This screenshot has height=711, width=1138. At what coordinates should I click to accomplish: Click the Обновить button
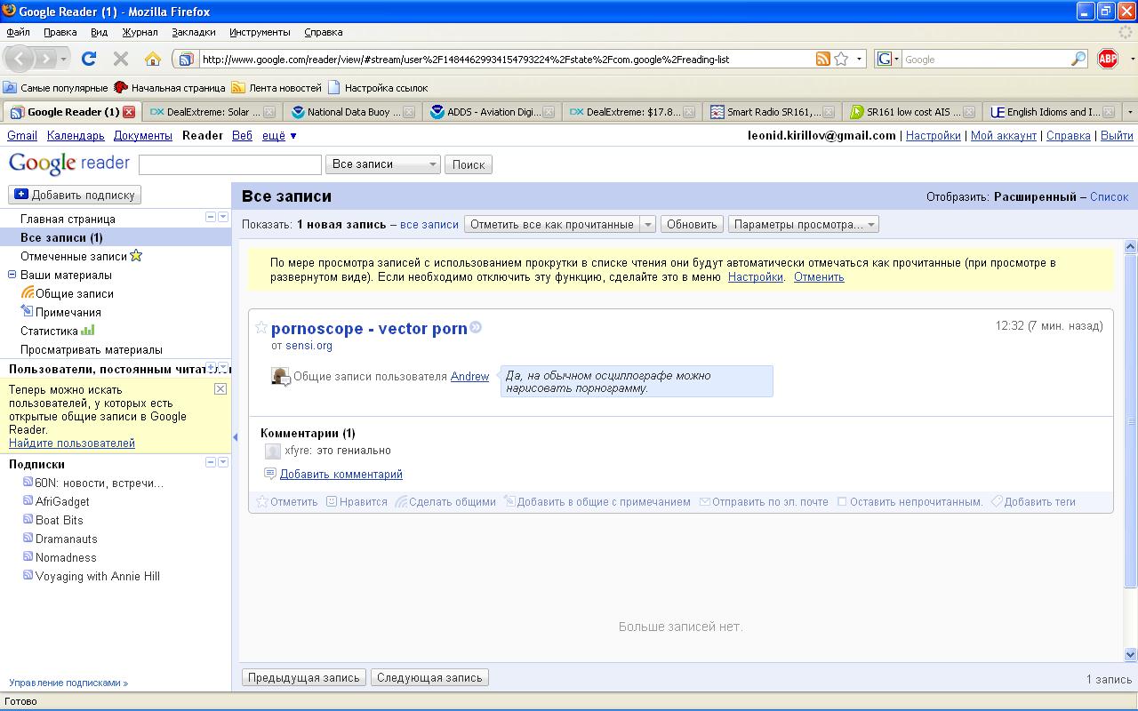tap(692, 224)
